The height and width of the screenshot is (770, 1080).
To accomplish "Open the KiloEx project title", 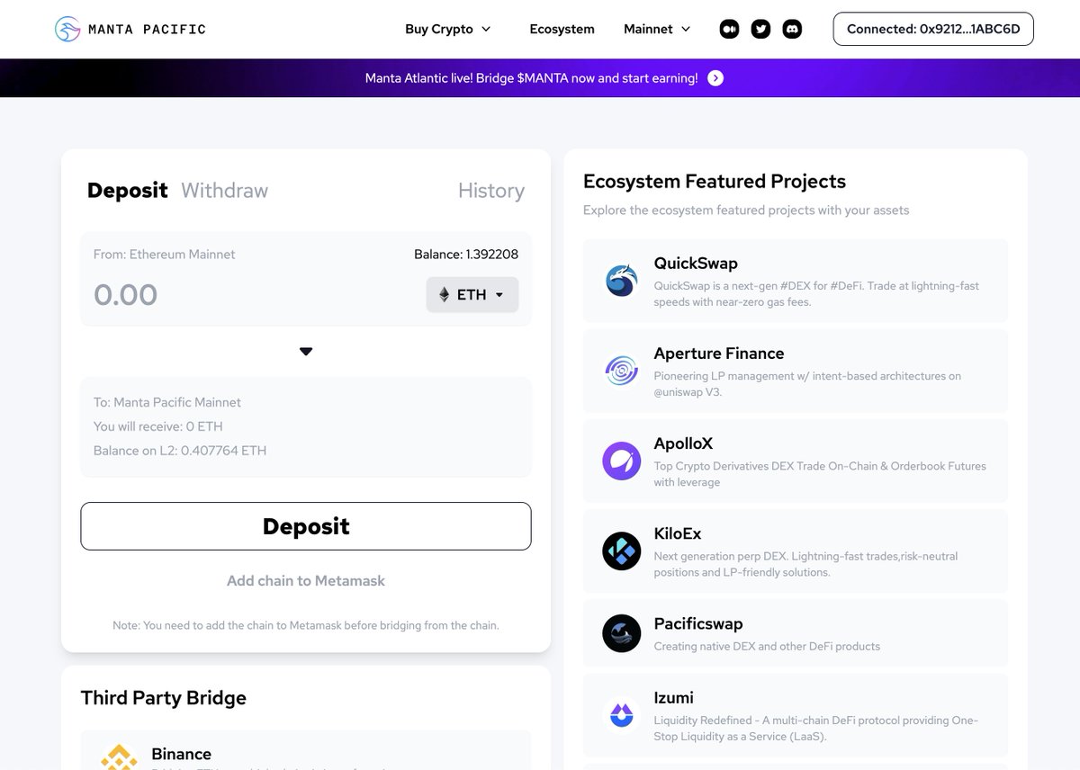I will [678, 533].
